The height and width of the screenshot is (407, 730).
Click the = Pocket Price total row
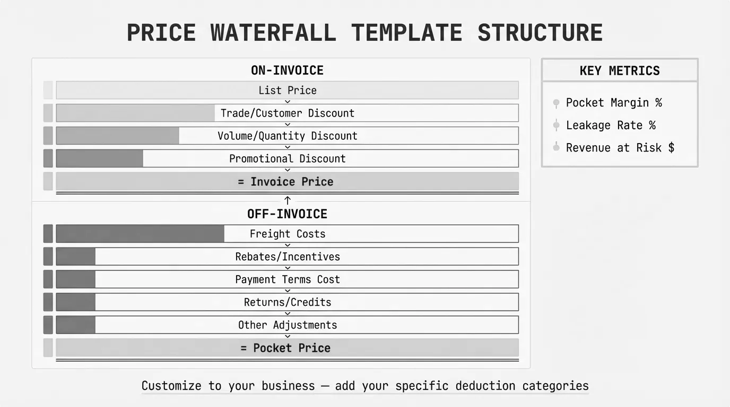point(286,348)
